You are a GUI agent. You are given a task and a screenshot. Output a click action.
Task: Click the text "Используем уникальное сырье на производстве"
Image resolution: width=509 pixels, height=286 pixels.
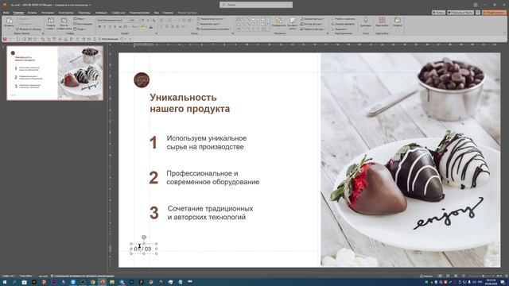tap(207, 142)
